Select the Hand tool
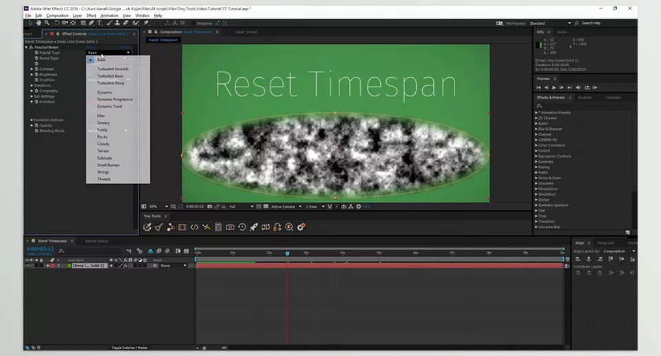This screenshot has width=661, height=356. point(39,23)
